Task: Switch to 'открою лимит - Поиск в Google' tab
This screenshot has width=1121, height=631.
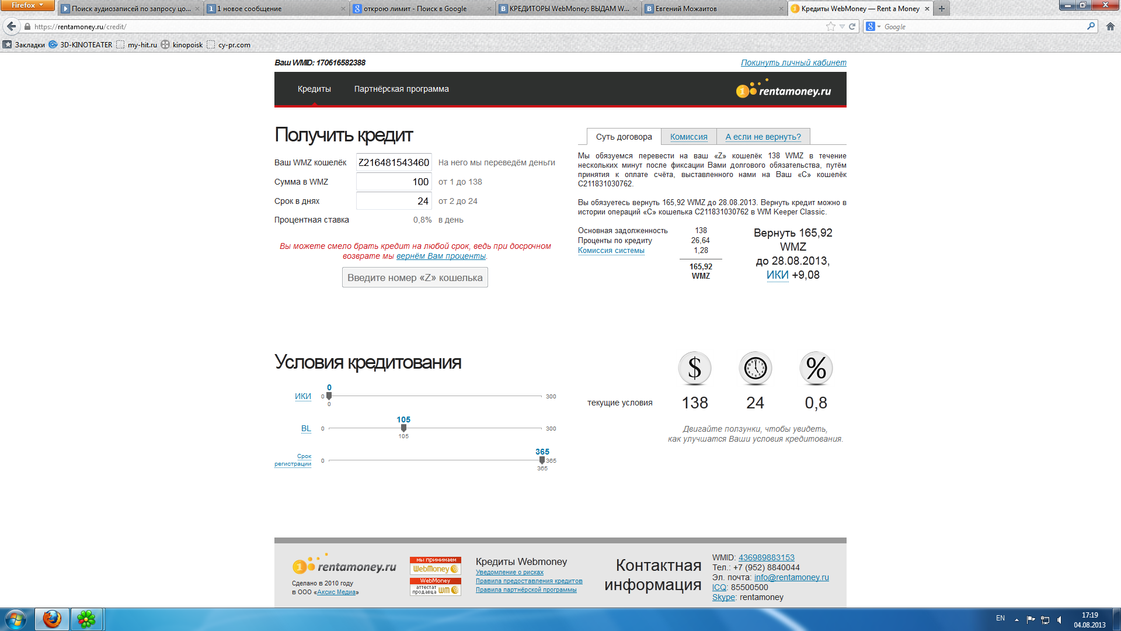Action: [423, 9]
